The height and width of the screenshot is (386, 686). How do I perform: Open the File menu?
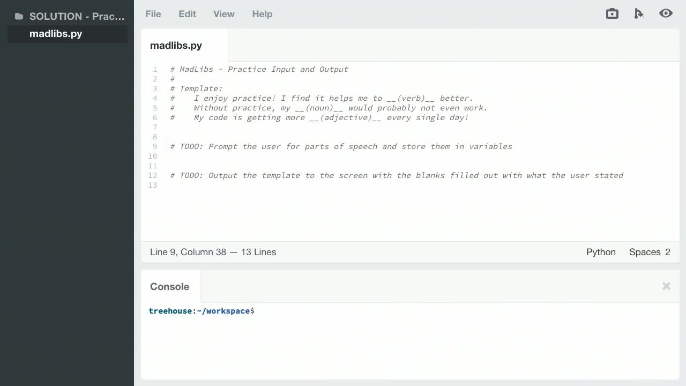tap(153, 14)
